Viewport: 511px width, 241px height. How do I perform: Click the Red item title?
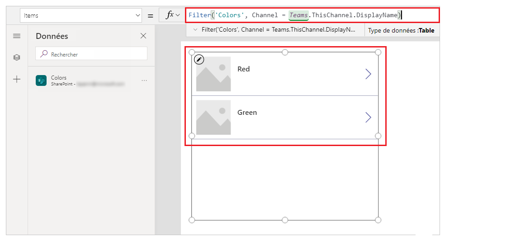pos(243,69)
